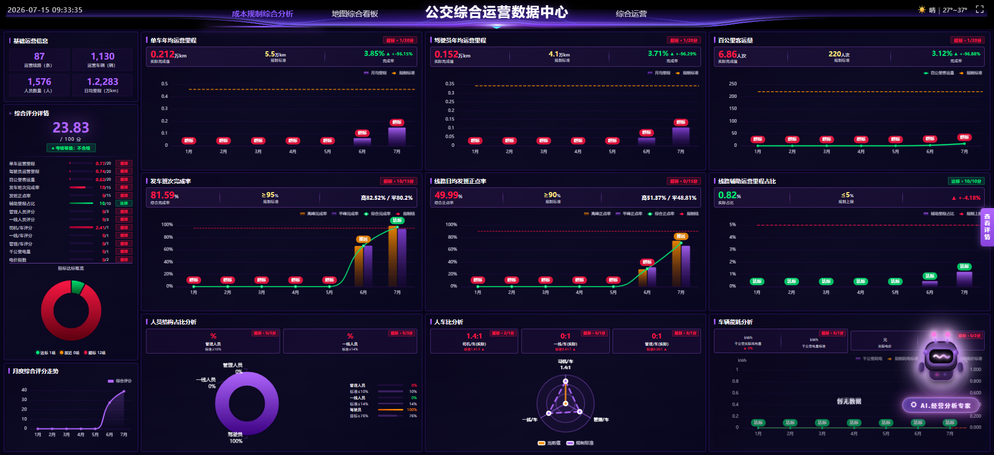This screenshot has width=994, height=455.
Task: Click the 司机/车评分 red progress bar
Action: click(x=81, y=227)
